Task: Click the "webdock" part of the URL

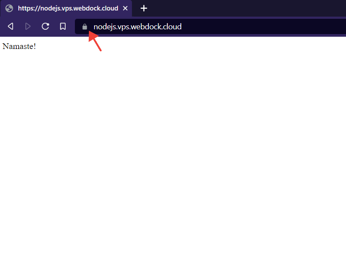Action: point(146,27)
